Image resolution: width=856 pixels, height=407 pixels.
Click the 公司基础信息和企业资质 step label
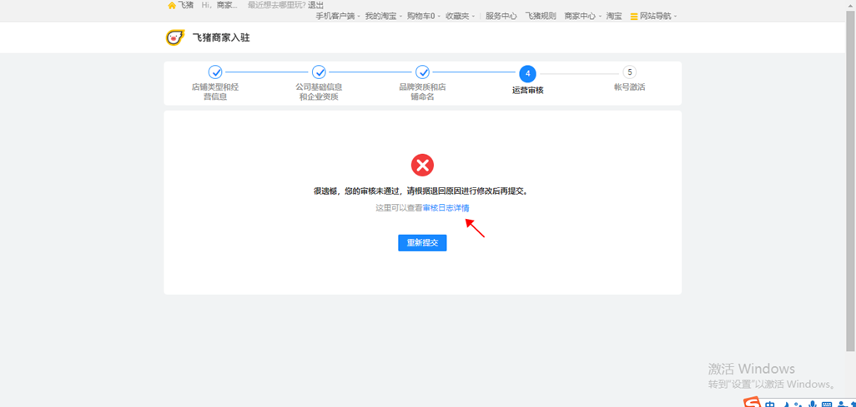tap(319, 92)
